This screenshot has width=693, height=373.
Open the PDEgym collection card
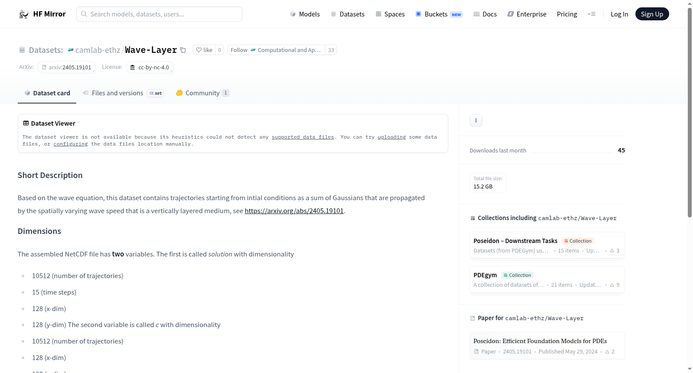coord(547,279)
